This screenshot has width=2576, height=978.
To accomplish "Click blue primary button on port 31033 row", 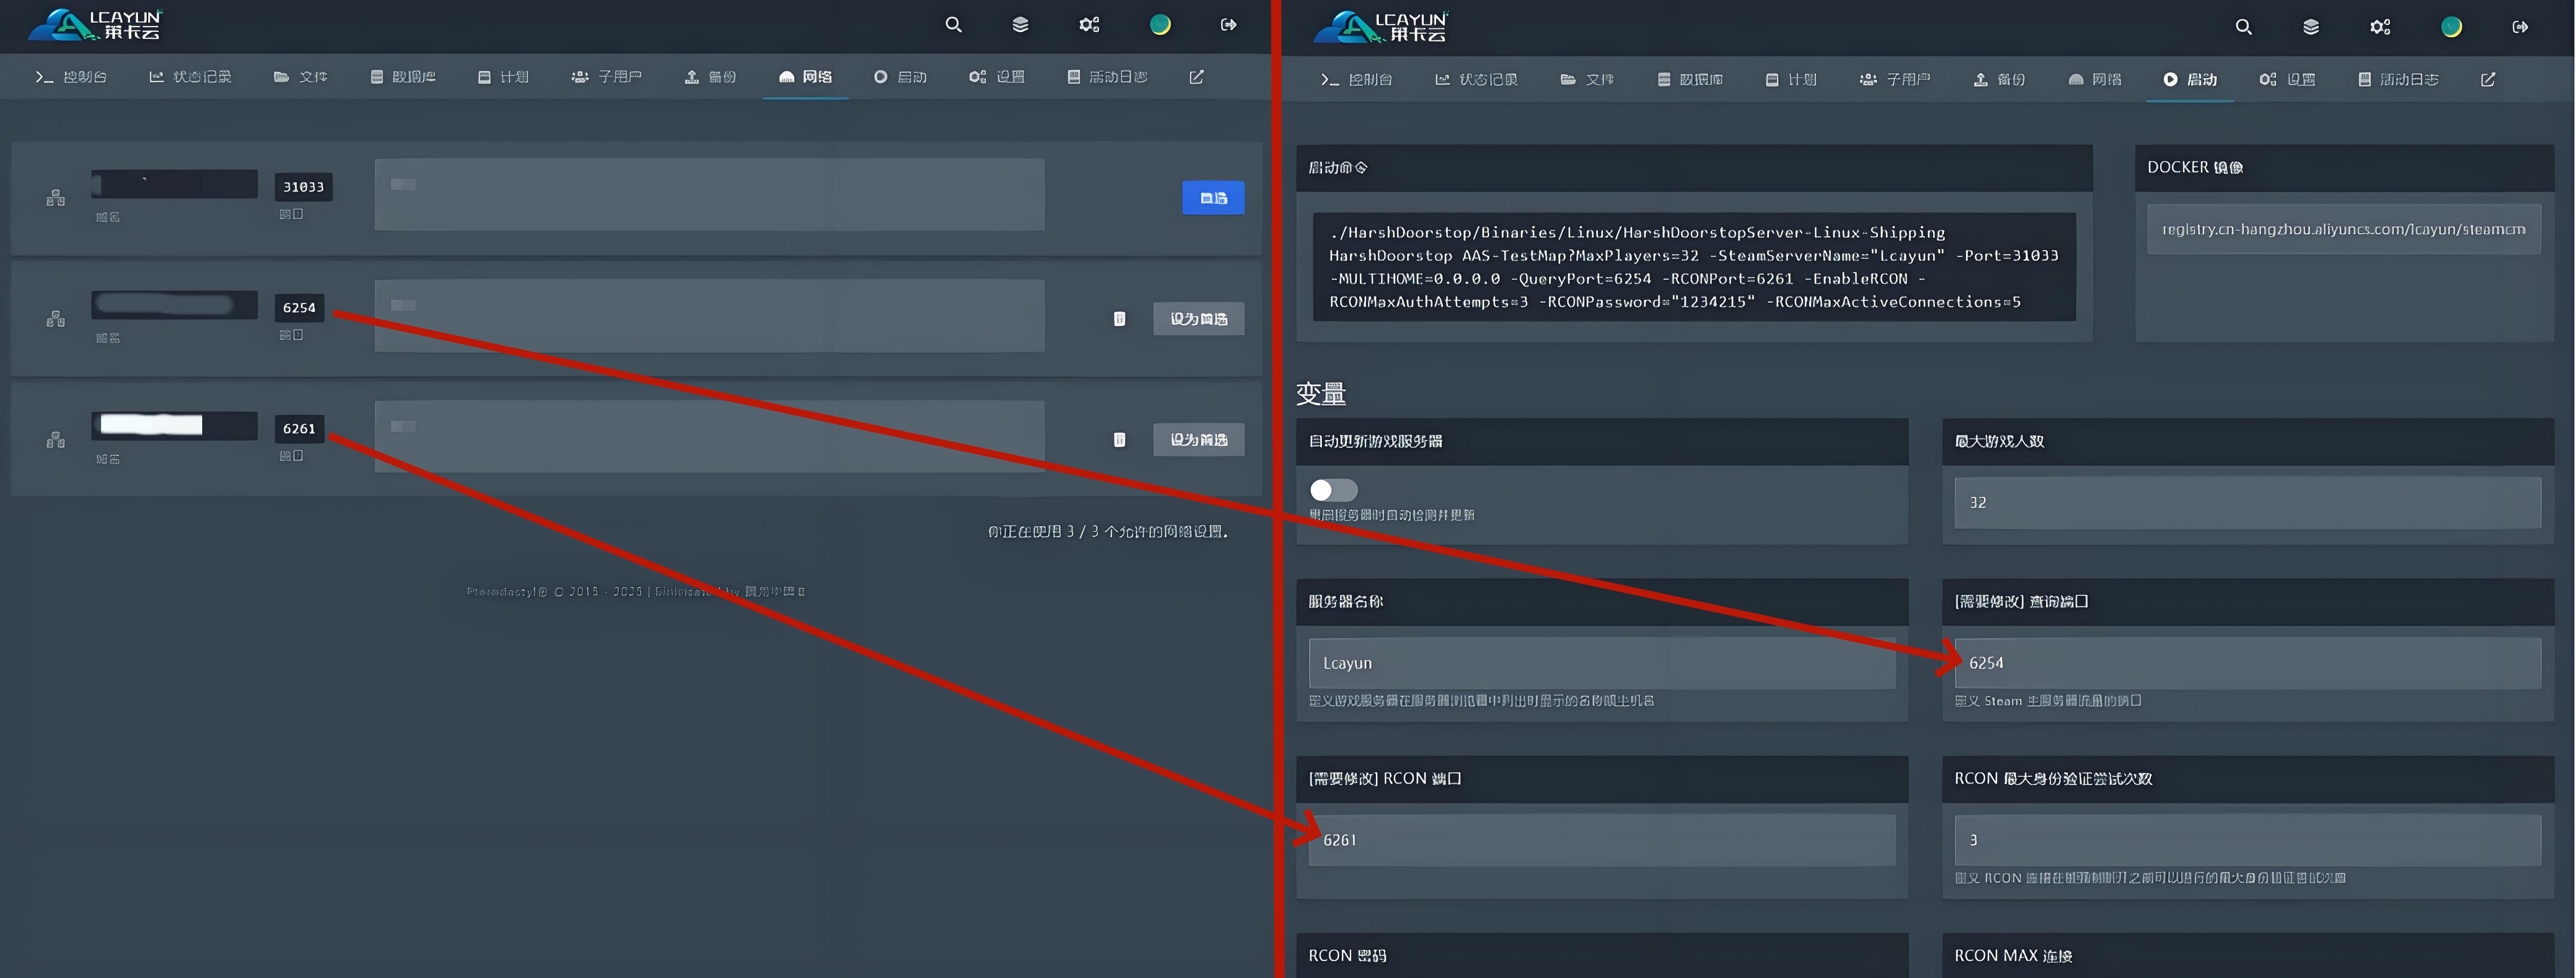I will tap(1213, 198).
